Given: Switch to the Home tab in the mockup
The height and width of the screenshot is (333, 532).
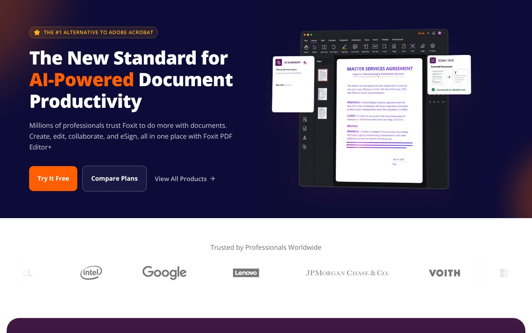Looking at the screenshot, I should [x=314, y=40].
